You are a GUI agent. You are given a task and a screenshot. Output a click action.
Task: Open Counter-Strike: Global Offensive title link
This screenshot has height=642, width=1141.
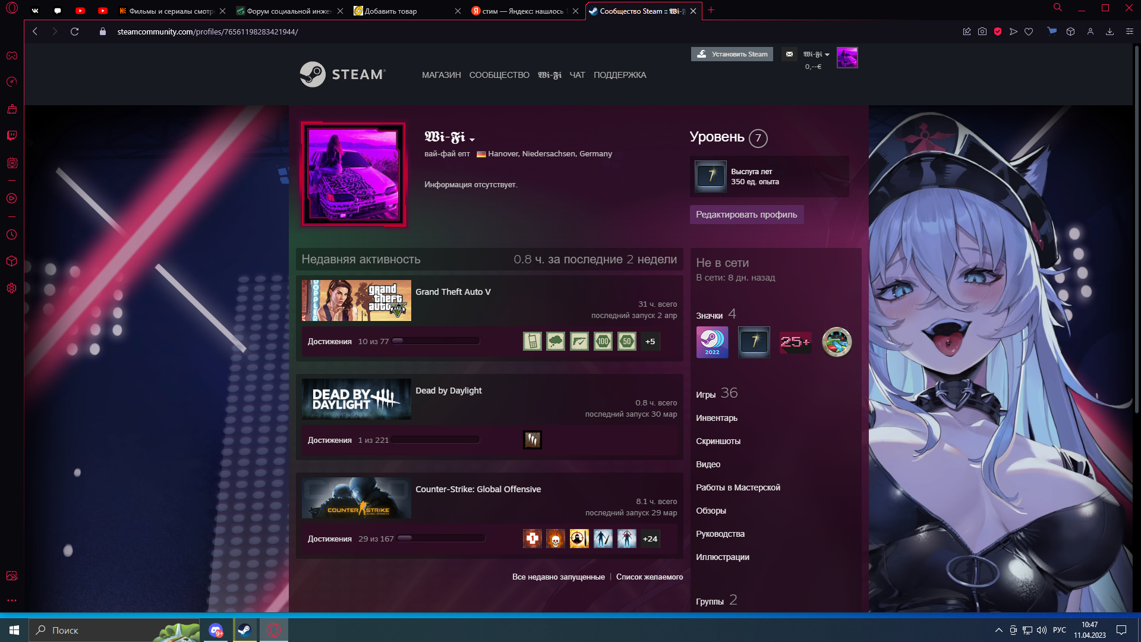click(478, 489)
